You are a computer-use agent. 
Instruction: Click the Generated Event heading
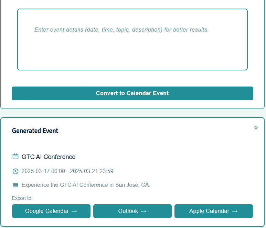click(35, 131)
